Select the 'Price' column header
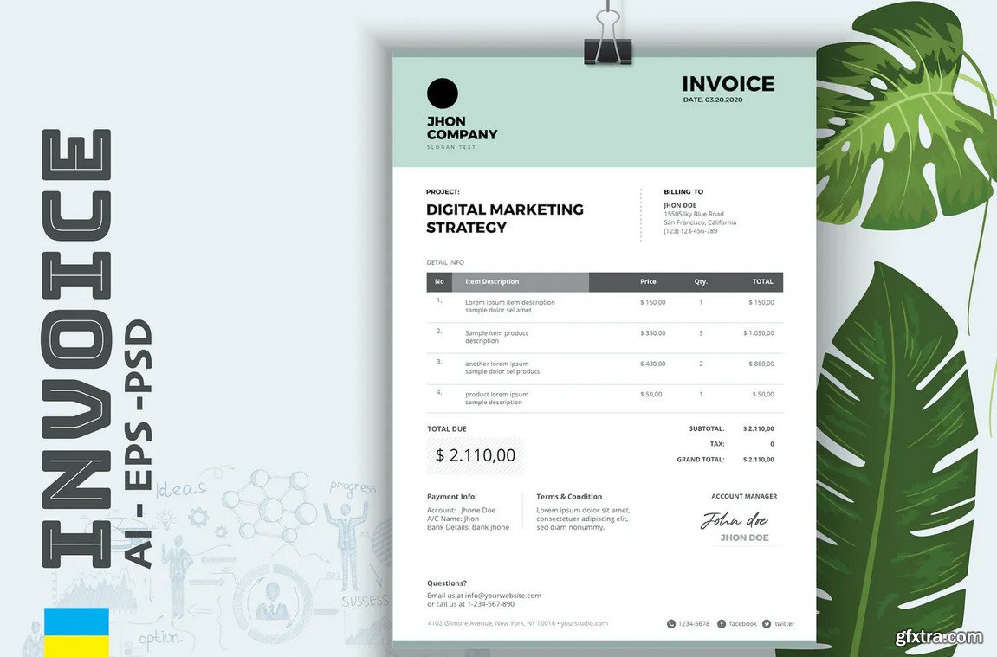This screenshot has width=997, height=657. click(648, 282)
